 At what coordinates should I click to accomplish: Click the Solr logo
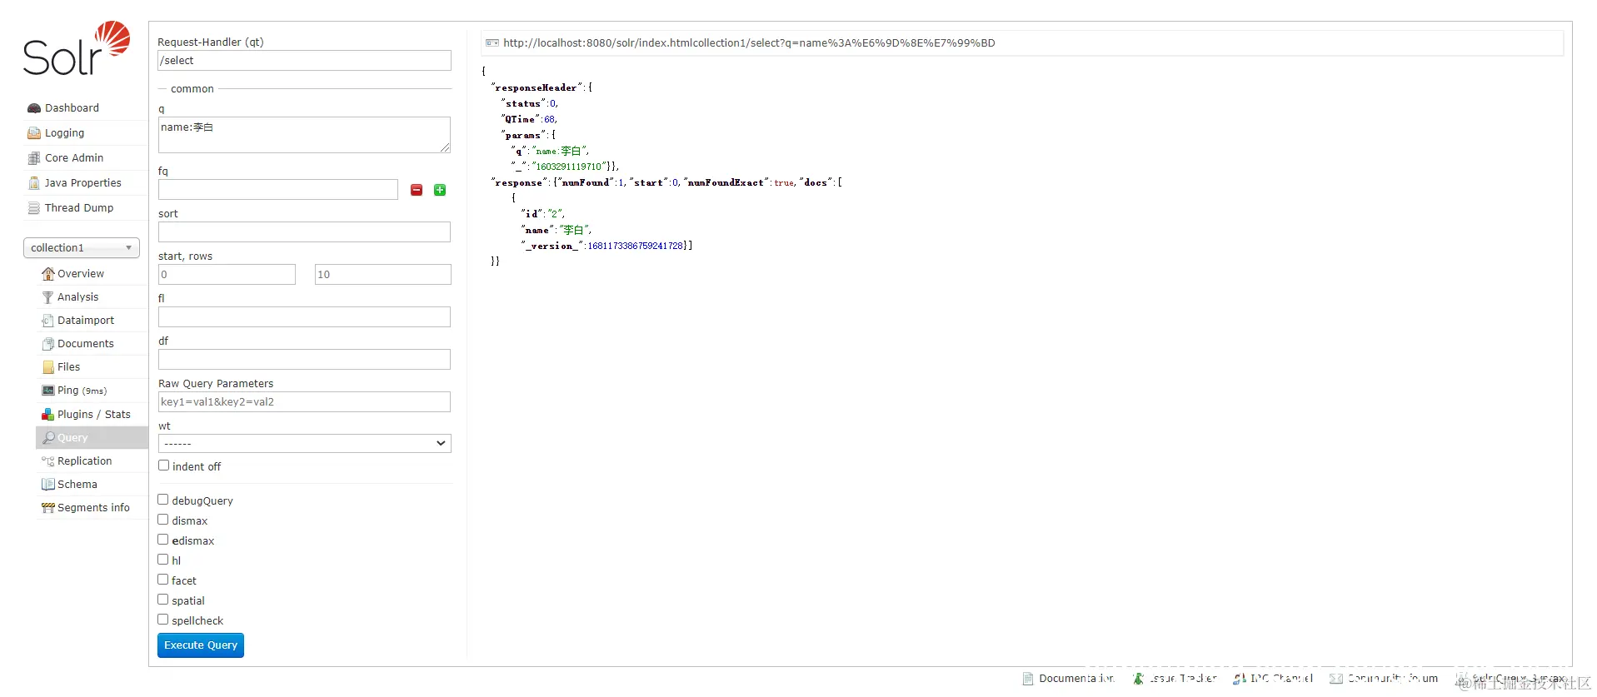(77, 48)
